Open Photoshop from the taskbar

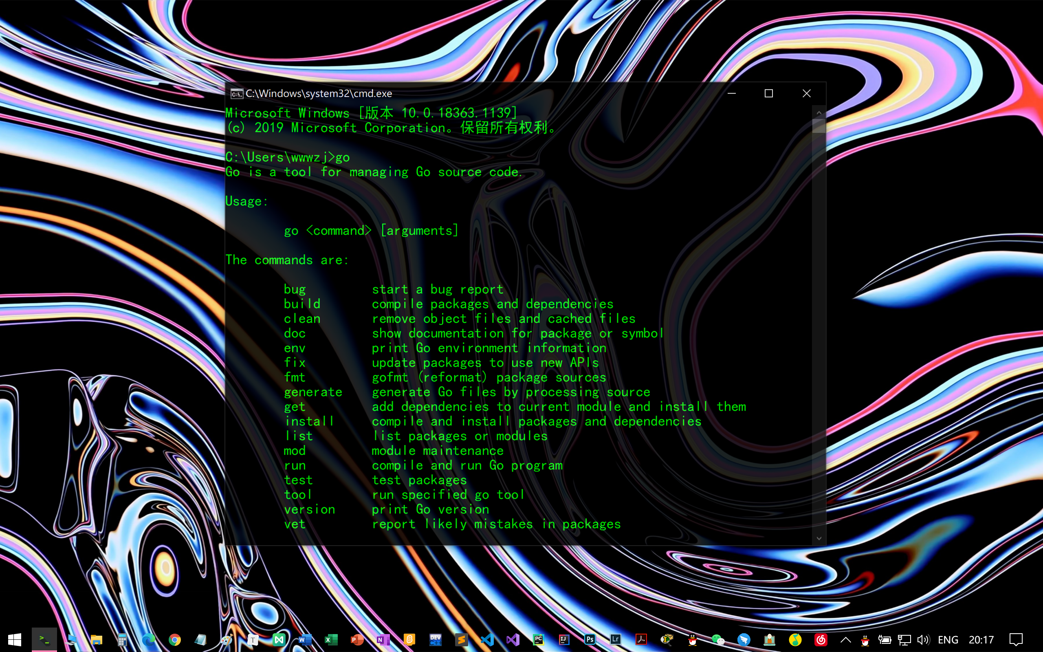pos(590,639)
